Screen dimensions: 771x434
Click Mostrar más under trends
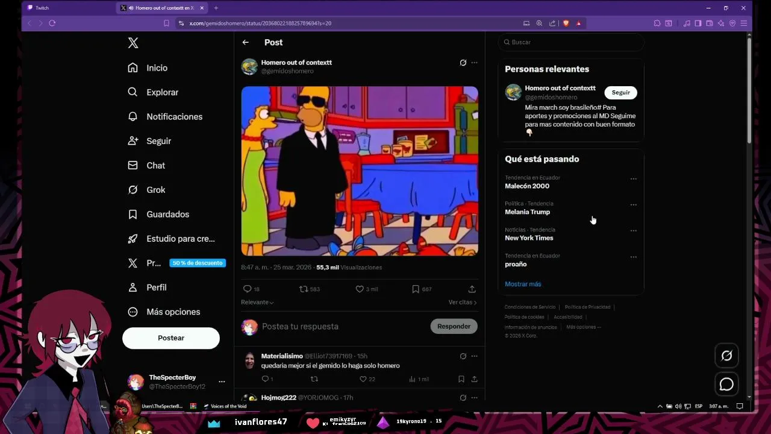coord(523,284)
